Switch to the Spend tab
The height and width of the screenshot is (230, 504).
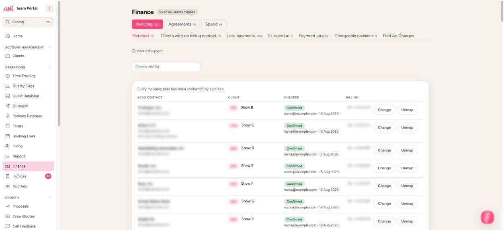pyautogui.click(x=214, y=24)
